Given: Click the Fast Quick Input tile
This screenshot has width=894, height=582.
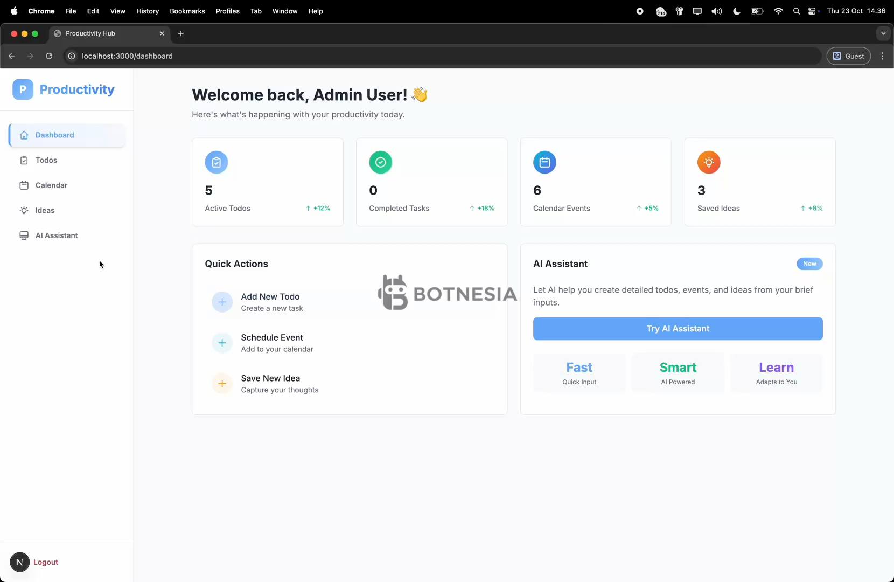Looking at the screenshot, I should pyautogui.click(x=579, y=373).
